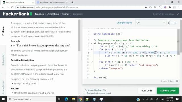Click the Pangrams breadcrumb
The image size is (182, 102).
(x=78, y=14)
